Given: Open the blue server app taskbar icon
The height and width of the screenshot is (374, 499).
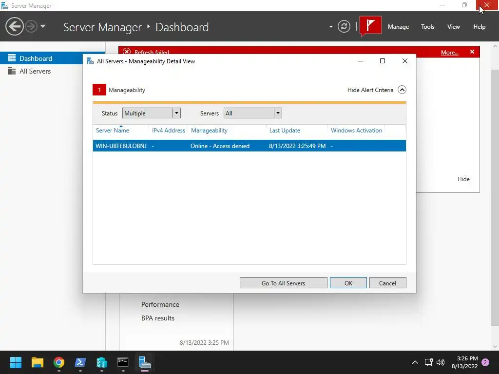Looking at the screenshot, I should [102, 362].
